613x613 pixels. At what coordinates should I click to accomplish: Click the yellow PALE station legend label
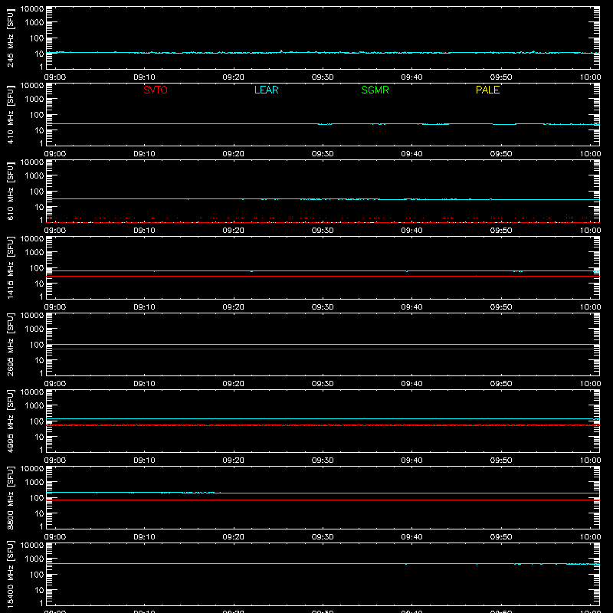[487, 90]
